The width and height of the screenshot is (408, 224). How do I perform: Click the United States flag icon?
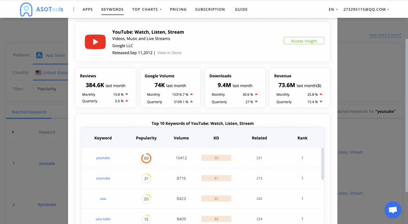coord(39,73)
